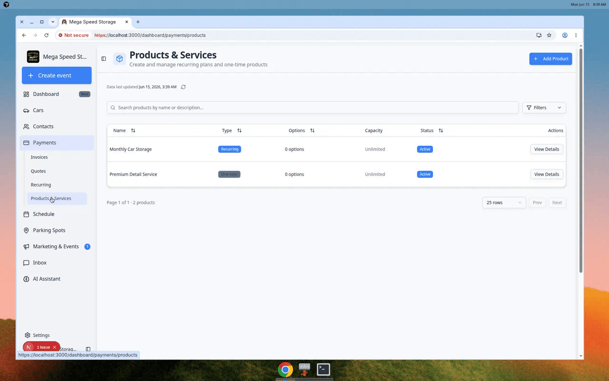Click the Recurring type badge
609x381 pixels.
(230, 149)
